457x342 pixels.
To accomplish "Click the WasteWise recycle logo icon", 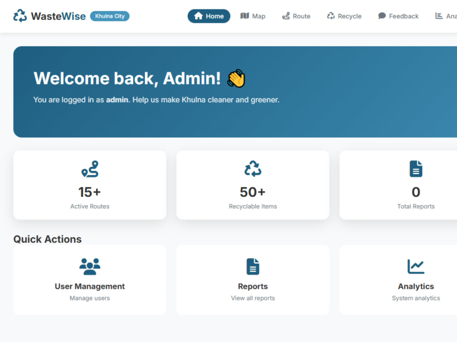I will pyautogui.click(x=20, y=16).
